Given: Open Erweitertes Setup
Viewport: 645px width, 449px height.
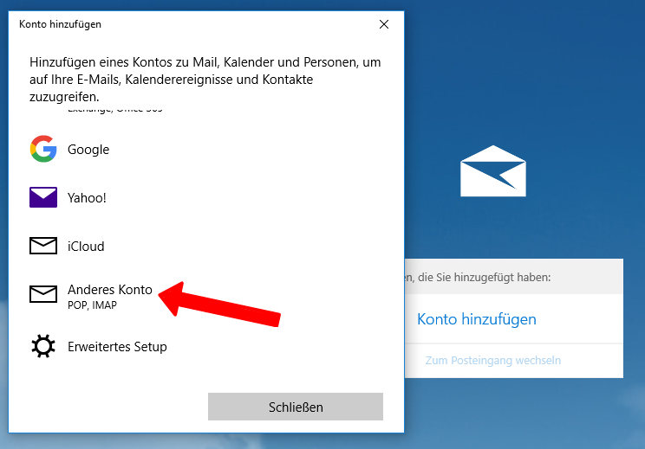Looking at the screenshot, I should tap(117, 347).
